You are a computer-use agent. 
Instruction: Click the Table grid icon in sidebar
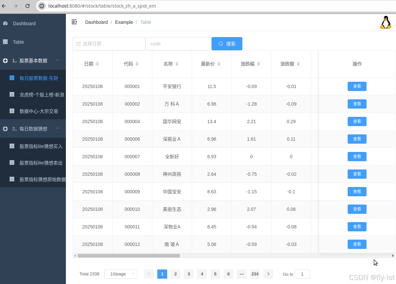[x=5, y=42]
